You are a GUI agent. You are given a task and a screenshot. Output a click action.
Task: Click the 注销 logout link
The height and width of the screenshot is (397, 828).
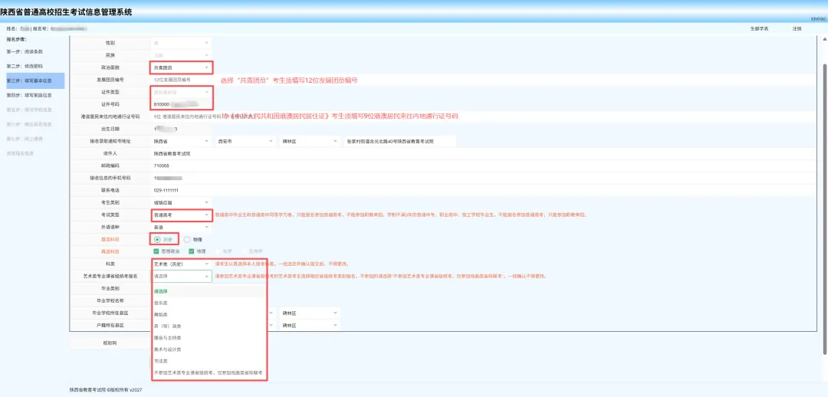(797, 28)
